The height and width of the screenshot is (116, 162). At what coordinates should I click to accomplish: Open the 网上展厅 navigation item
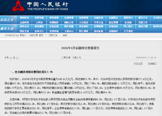[x=128, y=26]
